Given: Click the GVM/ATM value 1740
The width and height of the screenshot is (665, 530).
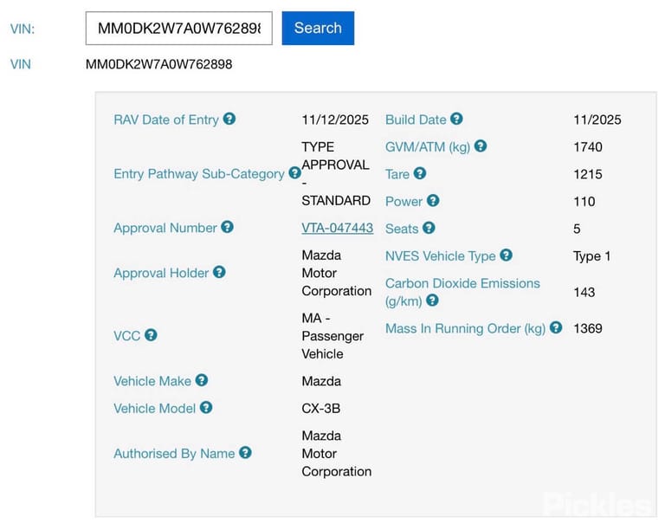Looking at the screenshot, I should point(588,147).
